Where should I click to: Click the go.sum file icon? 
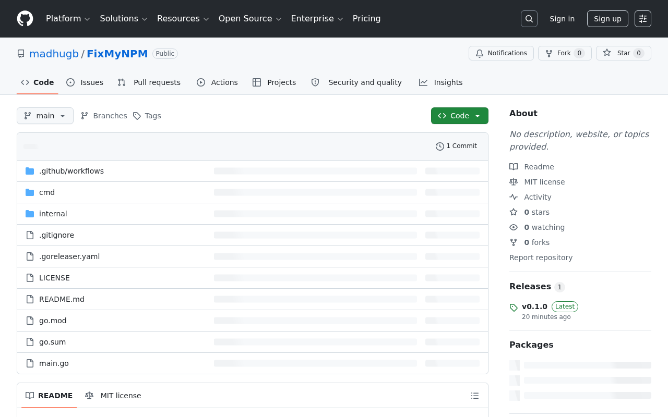(30, 342)
